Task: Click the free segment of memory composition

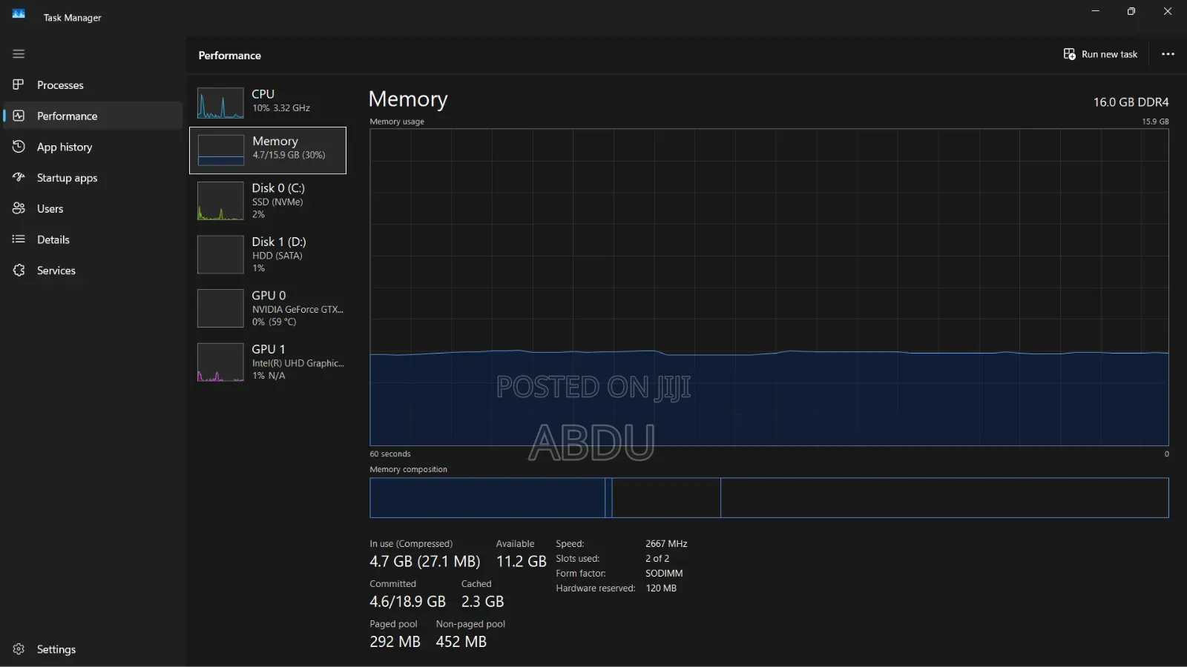Action: (x=944, y=498)
